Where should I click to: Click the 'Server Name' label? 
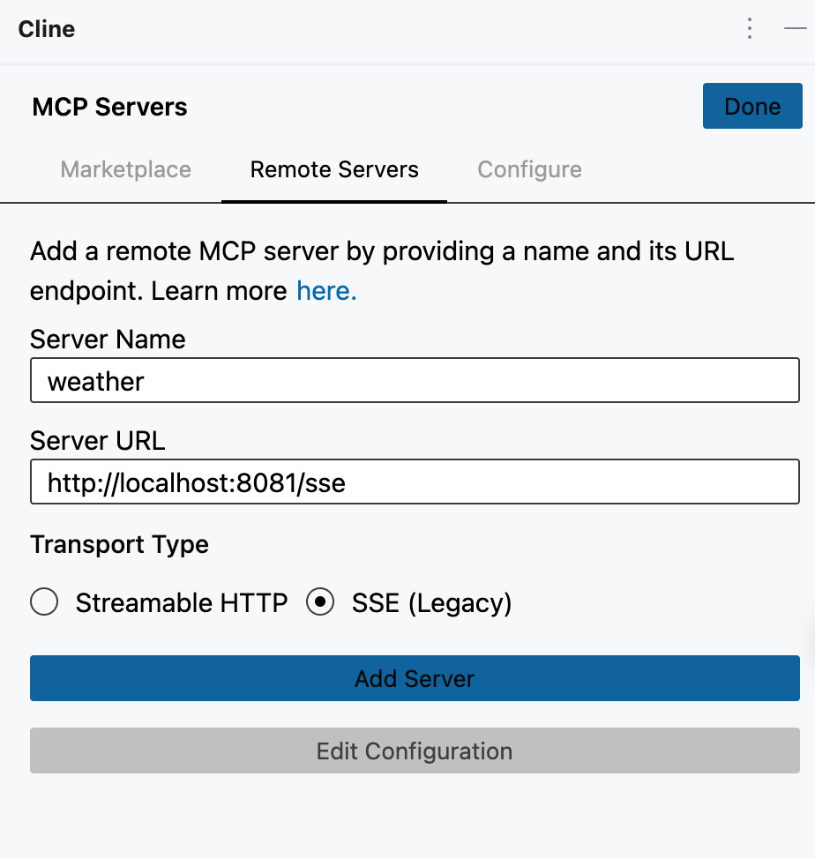pos(108,340)
